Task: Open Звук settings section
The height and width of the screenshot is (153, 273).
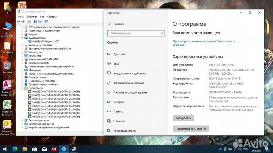Action: (x=116, y=64)
